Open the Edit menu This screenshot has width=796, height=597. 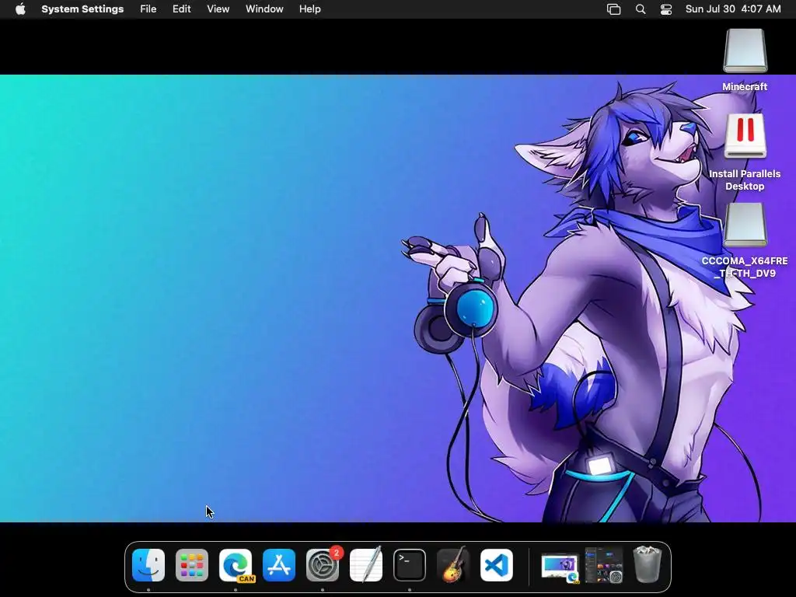tap(181, 9)
